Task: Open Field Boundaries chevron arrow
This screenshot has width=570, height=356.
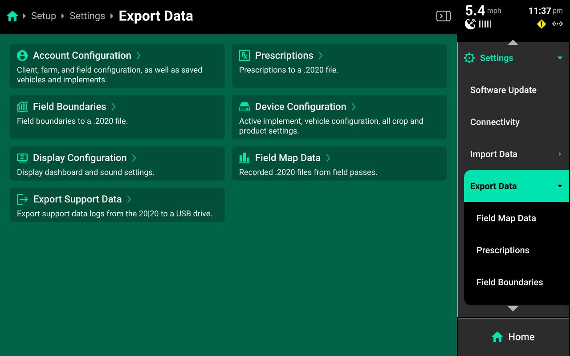Action: 114,107
